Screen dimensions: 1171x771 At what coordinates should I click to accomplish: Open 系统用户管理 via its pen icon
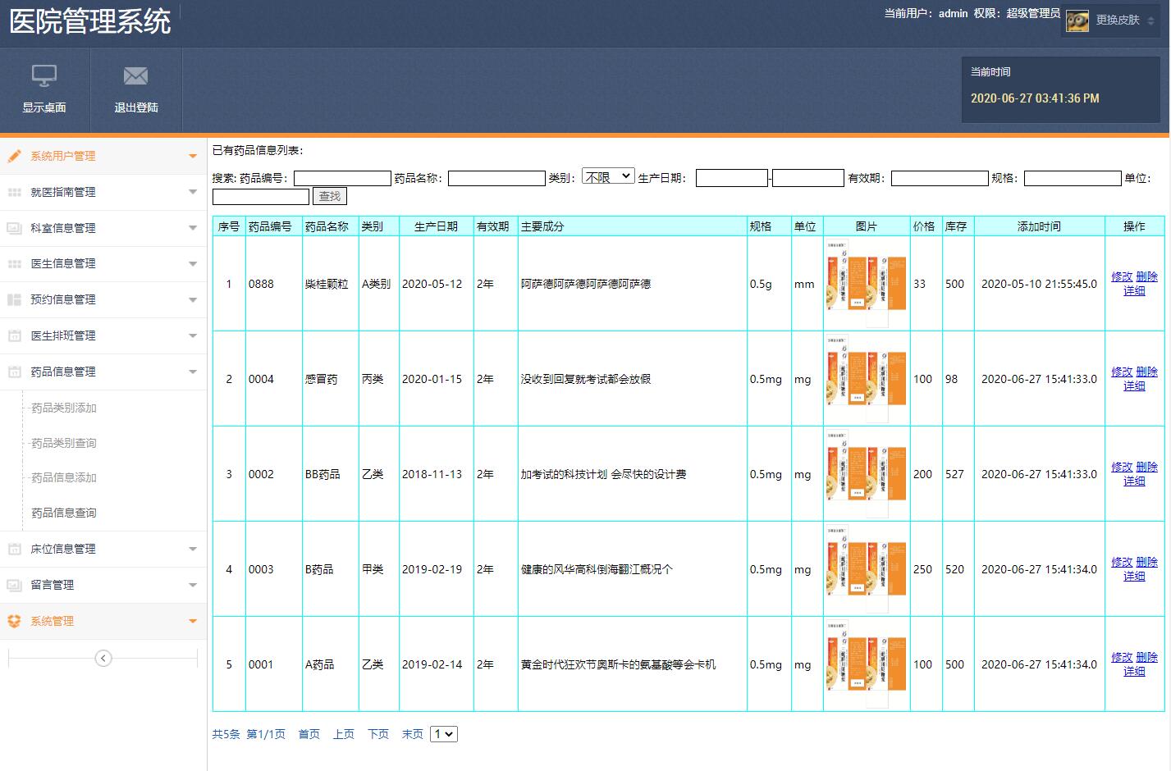[13, 155]
